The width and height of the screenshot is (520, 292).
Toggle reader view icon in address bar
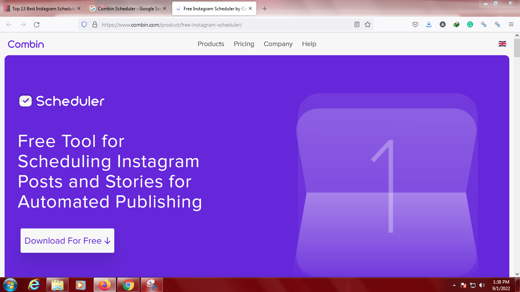click(x=357, y=24)
